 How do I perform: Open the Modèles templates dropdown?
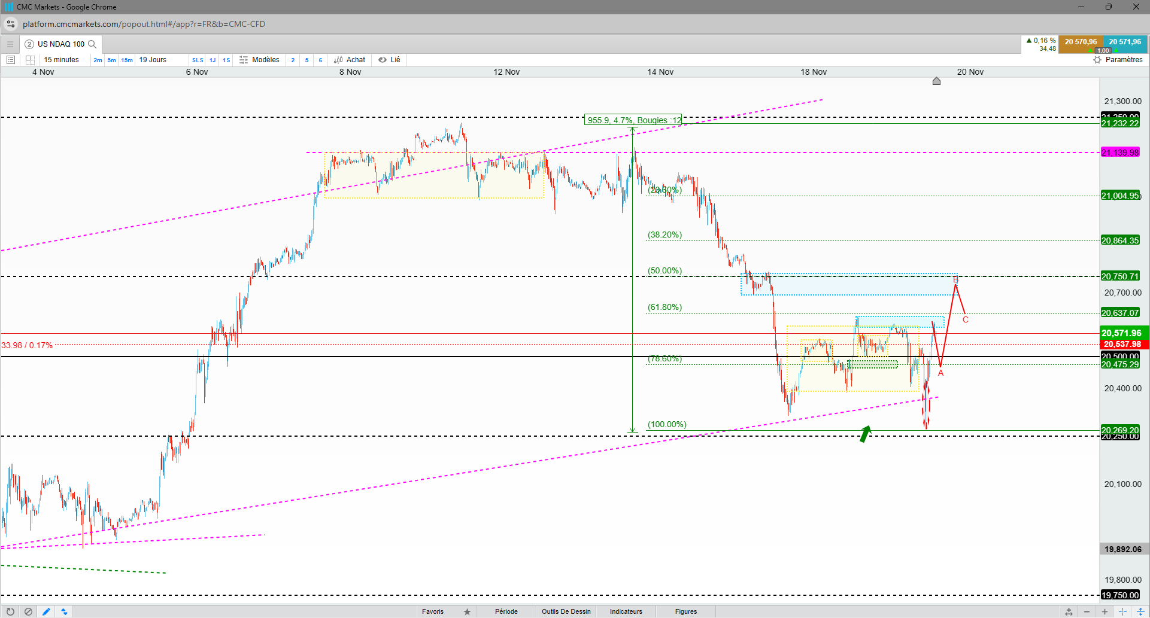click(x=259, y=60)
